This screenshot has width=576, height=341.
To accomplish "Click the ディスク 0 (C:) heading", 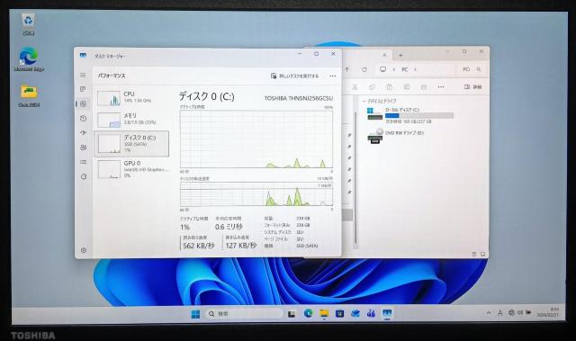I will tap(206, 96).
